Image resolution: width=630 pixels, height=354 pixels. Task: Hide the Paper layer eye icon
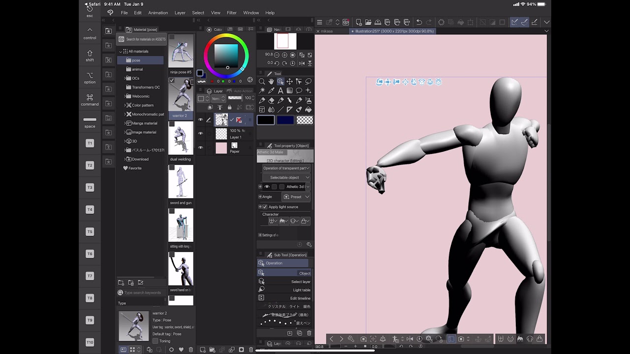point(200,147)
